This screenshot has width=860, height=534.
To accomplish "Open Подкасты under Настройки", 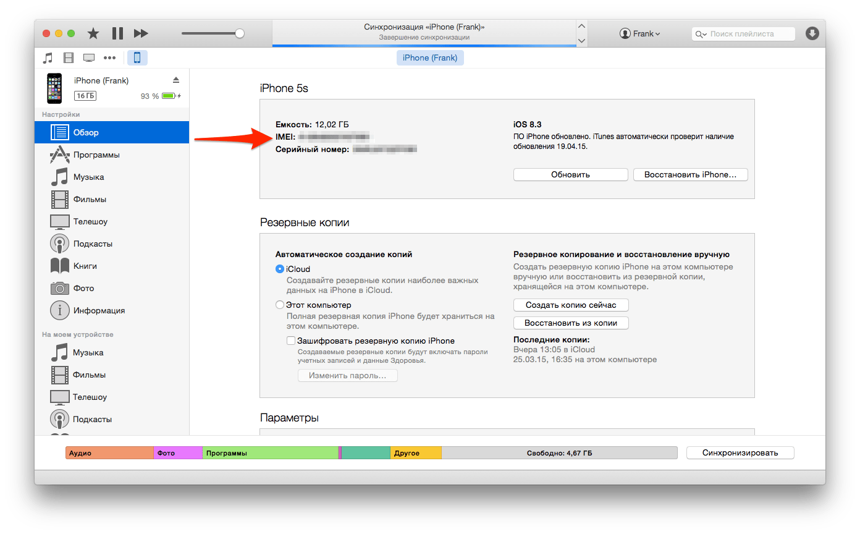I will [112, 244].
